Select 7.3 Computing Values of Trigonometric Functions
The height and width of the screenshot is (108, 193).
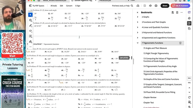[x=161, y=60]
